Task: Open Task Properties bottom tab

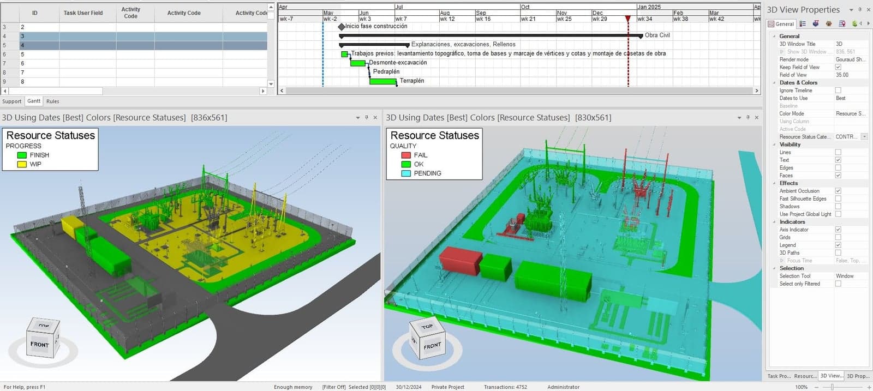Action: pyautogui.click(x=779, y=376)
